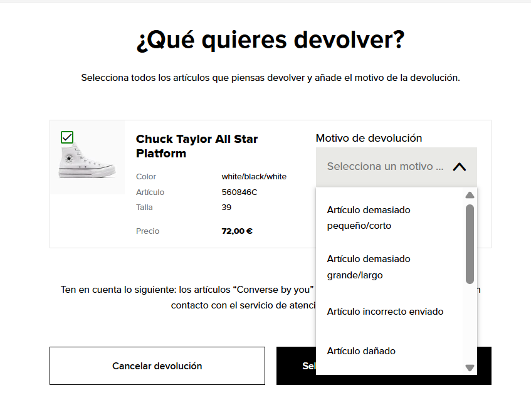
Task: Choose 'Artículo incorrecto enviado' reason
Action: (391, 312)
